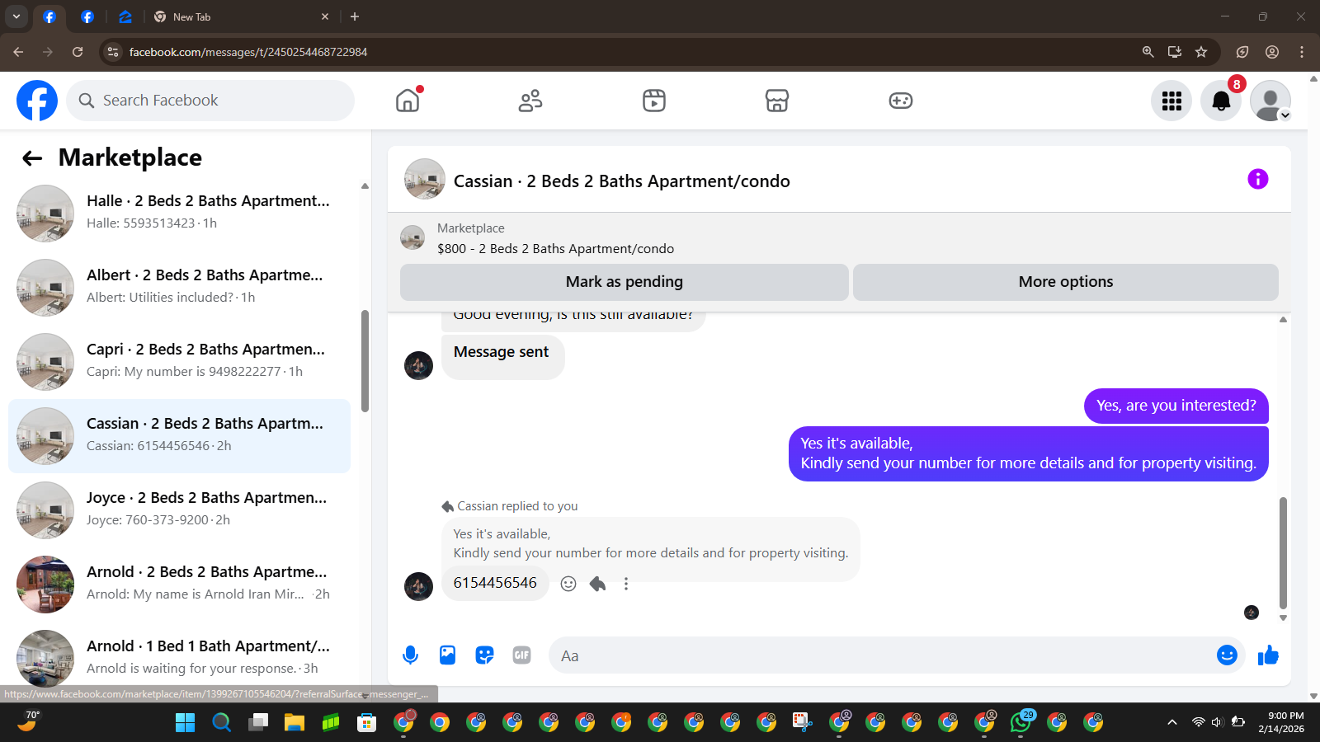Open the emoji picker in message box

pos(1227,655)
